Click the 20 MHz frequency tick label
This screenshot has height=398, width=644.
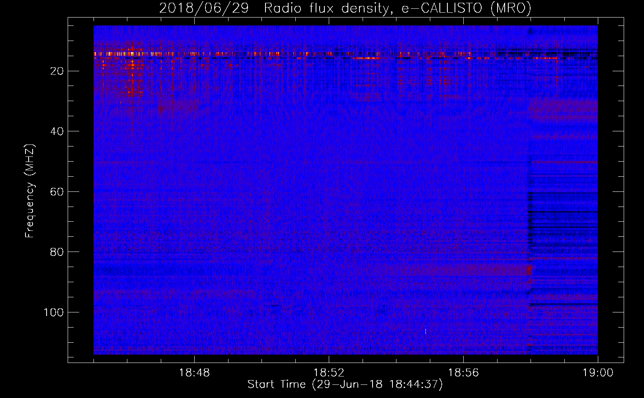click(x=57, y=71)
